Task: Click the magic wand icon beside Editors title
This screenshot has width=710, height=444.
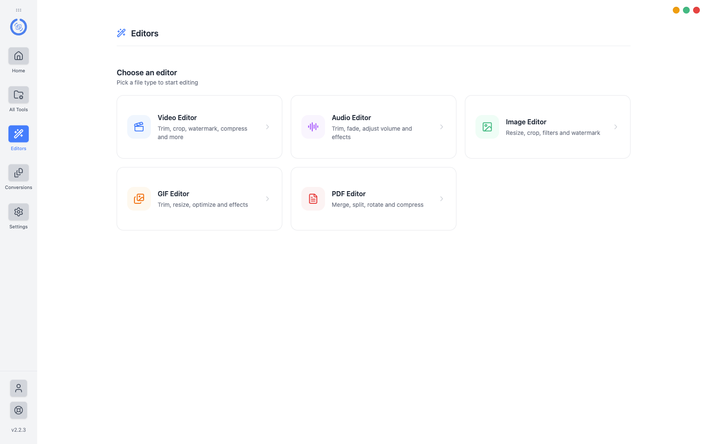Action: (x=121, y=33)
